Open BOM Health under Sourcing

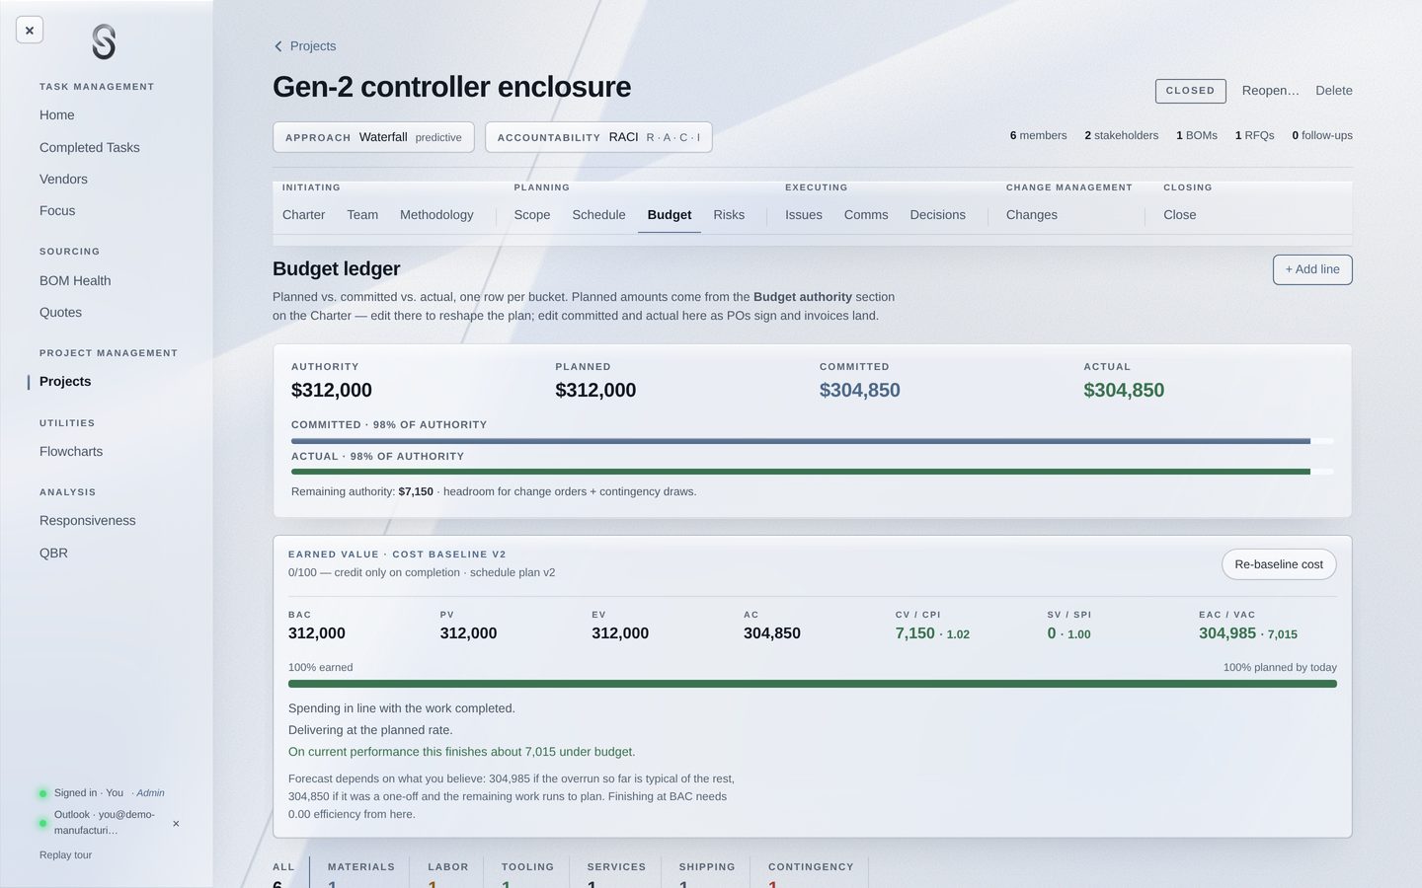pos(75,281)
